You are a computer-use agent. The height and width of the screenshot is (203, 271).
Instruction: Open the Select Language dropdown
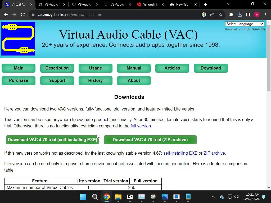pyautogui.click(x=245, y=24)
